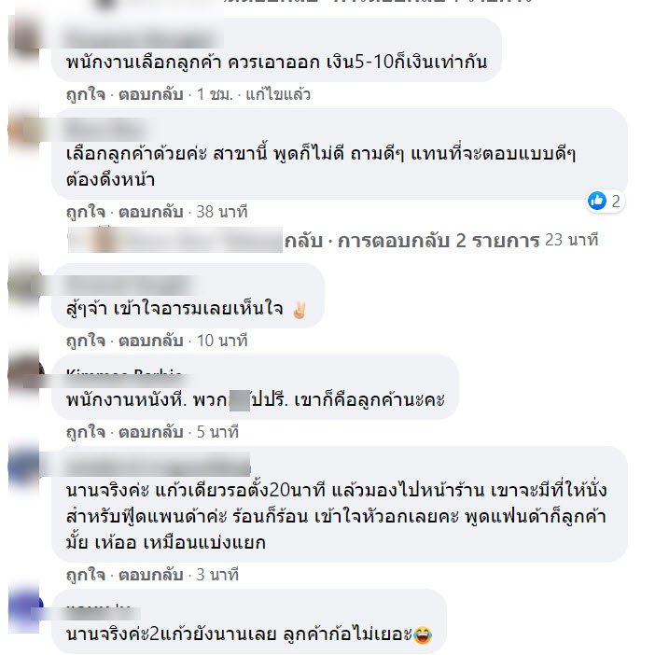Like the comment posted 3 นาที ago
The image size is (669, 655).
[86, 575]
